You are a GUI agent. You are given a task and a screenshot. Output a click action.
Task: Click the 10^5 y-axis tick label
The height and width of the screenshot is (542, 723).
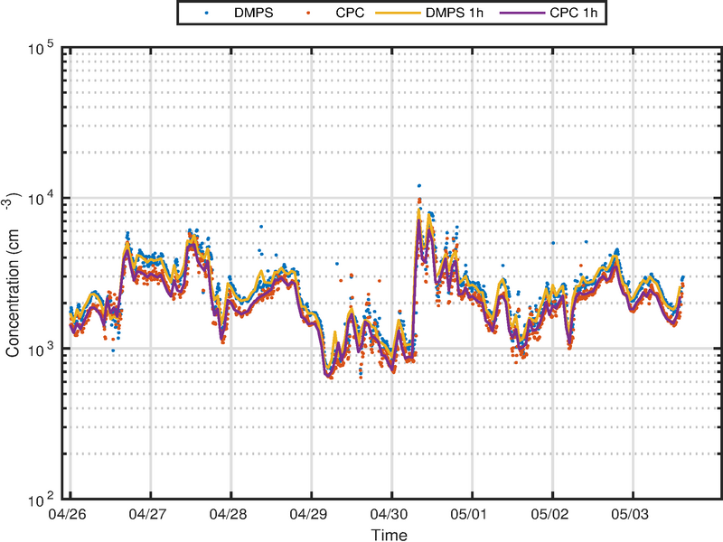41,48
